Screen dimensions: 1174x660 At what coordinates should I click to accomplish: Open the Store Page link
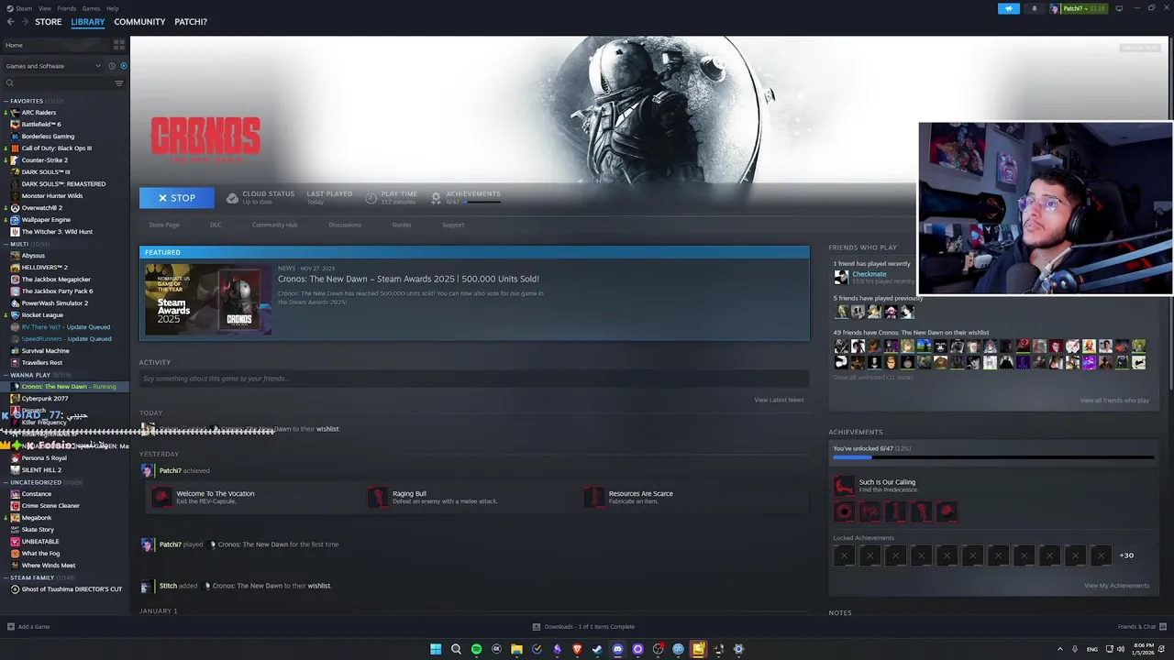pos(164,225)
